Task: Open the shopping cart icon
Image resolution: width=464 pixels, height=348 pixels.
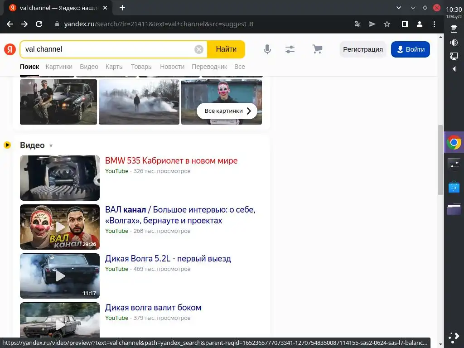Action: (x=317, y=49)
